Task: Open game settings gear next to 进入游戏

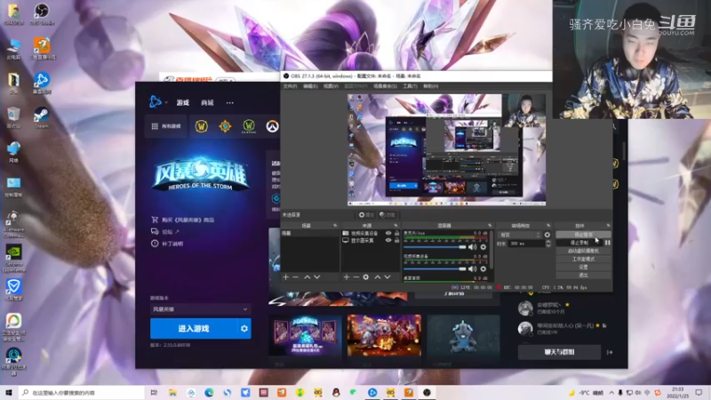Action: coord(244,328)
